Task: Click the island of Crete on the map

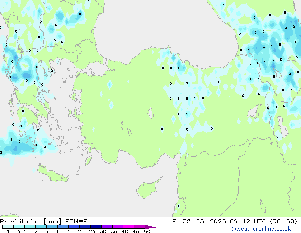Action: click(52, 173)
